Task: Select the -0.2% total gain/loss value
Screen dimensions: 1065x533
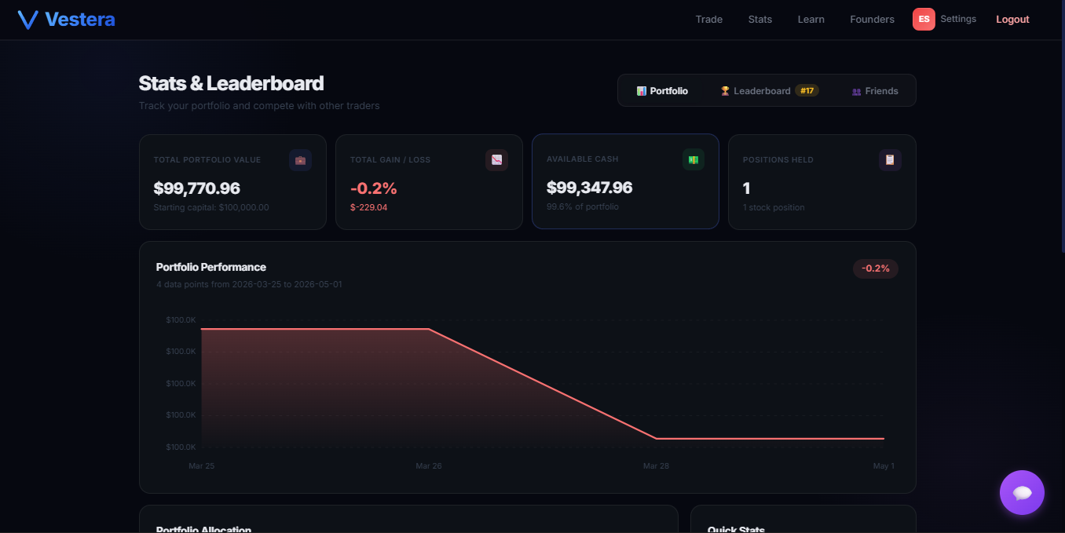Action: coord(374,188)
